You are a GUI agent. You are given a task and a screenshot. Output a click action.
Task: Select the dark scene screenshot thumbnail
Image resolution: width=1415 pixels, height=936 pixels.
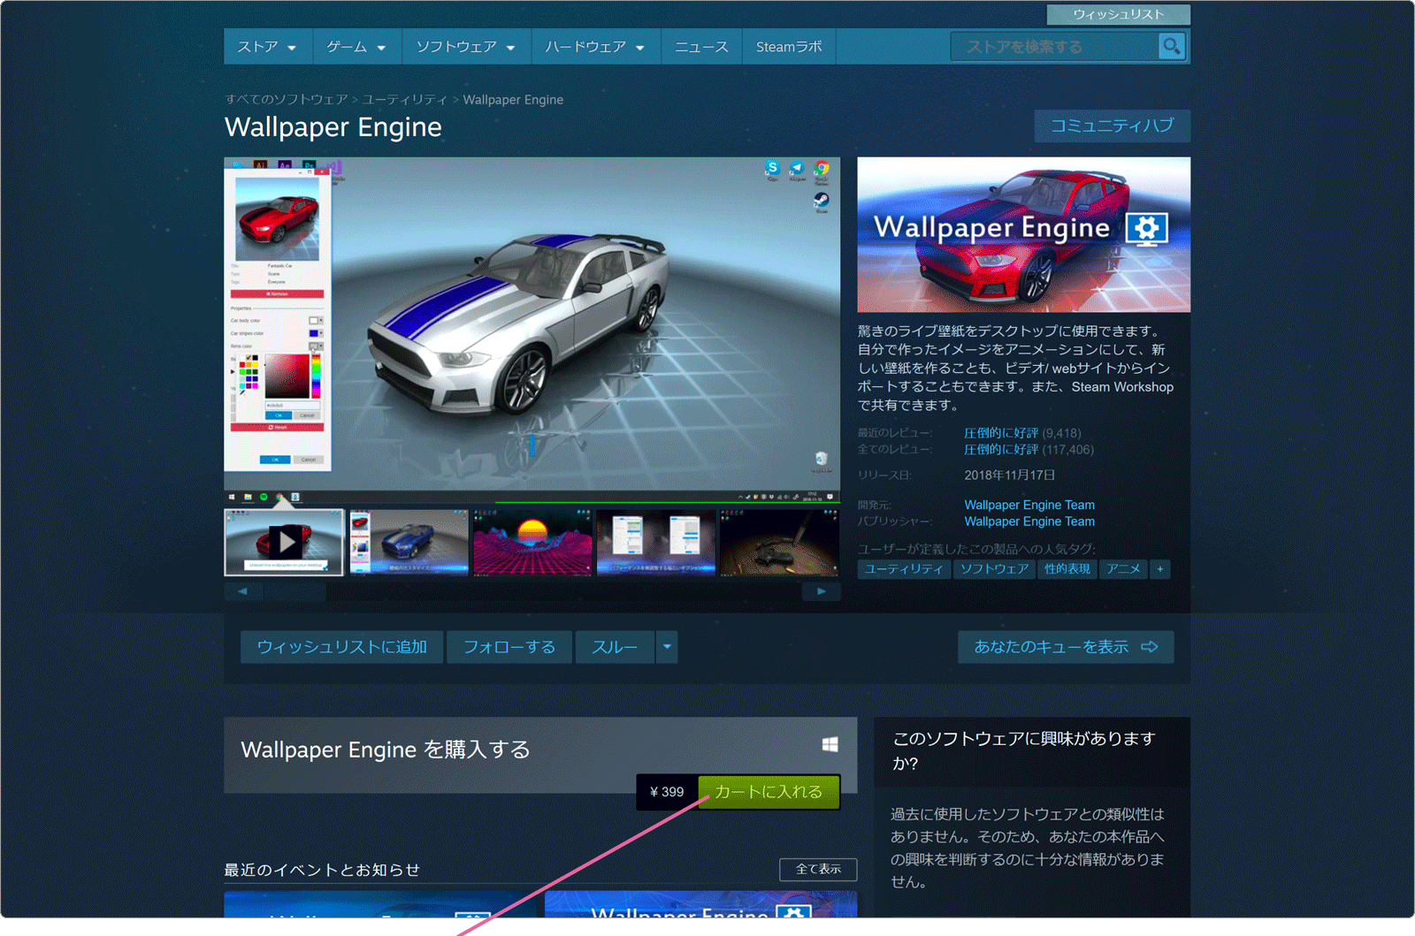[779, 542]
